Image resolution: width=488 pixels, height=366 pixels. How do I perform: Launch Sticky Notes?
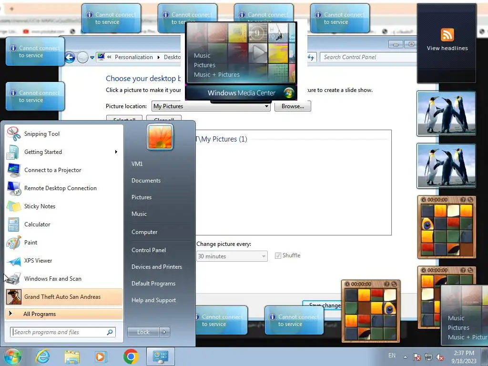tap(64, 206)
